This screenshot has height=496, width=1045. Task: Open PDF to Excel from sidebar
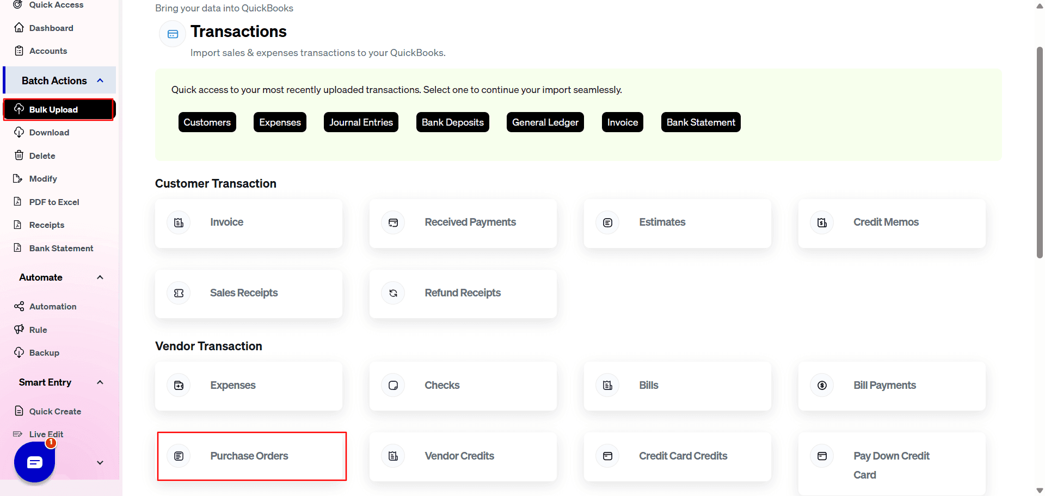[54, 202]
